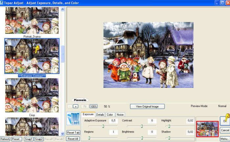Click the Brightness slider handle
Viewport: 230px width, 142px height.
click(142, 138)
